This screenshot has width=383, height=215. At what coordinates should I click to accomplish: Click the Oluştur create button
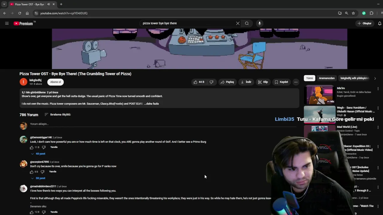tap(364, 23)
